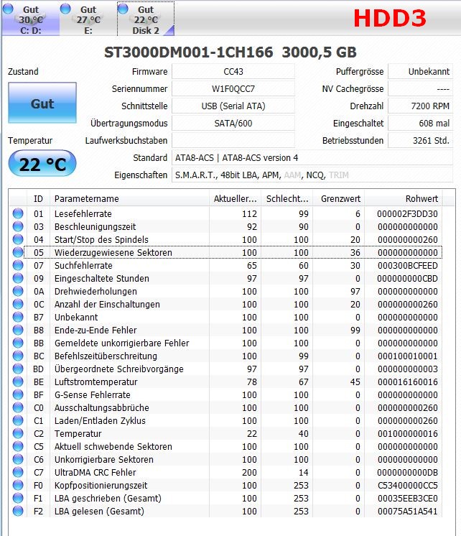
Task: Click the Eingeschaltet field 608 mal
Action: click(420, 123)
